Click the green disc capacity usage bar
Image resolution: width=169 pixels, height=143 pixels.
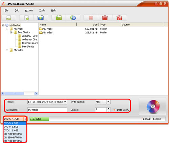39,119
